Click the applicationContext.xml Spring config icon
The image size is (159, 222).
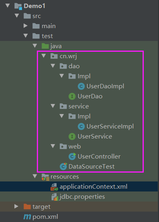[54, 187]
